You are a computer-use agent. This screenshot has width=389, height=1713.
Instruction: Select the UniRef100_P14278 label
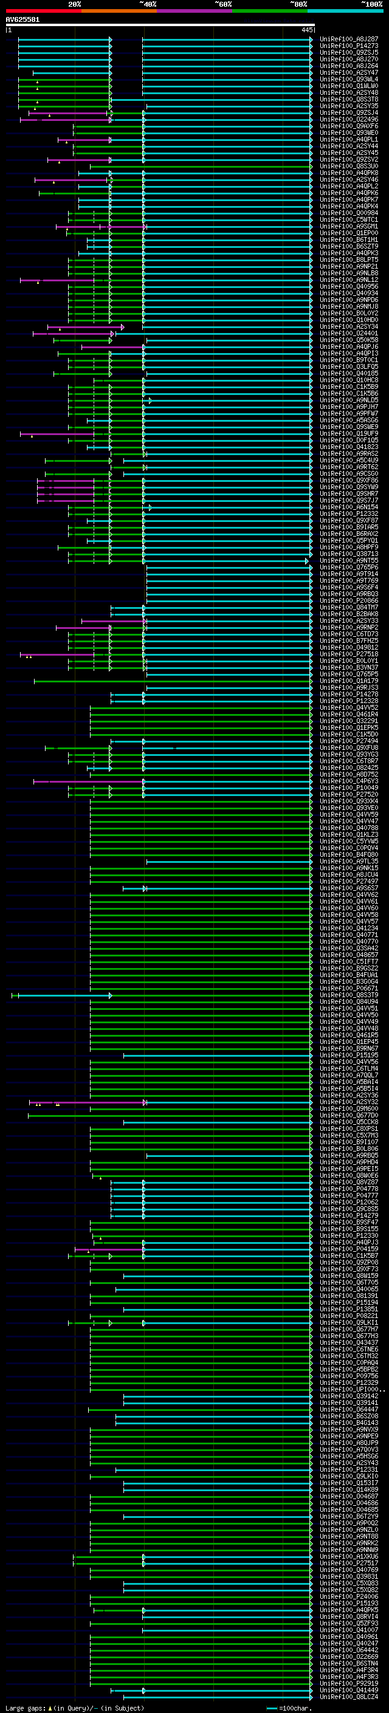point(349,694)
